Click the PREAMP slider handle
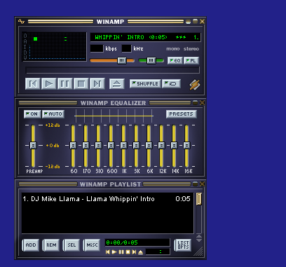 point(33,146)
